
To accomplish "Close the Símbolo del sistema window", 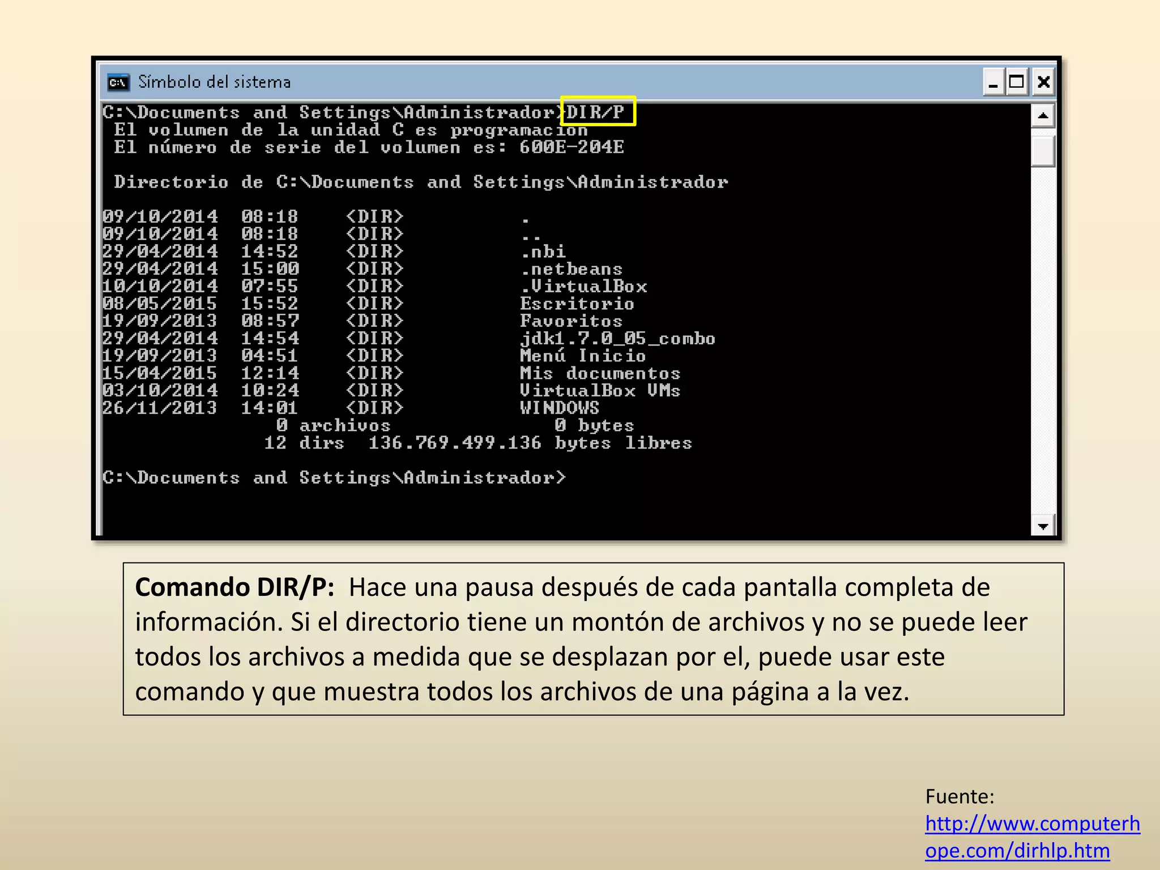I will click(x=1043, y=83).
